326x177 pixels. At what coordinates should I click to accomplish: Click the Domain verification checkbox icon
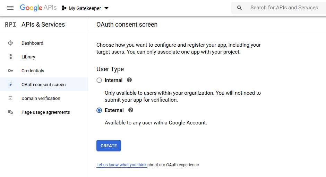pos(10,99)
